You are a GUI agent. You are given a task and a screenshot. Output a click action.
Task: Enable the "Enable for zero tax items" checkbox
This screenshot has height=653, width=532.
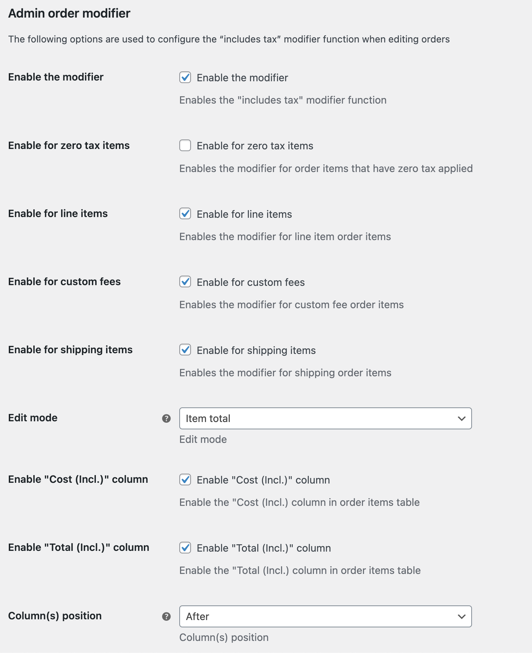(x=186, y=146)
